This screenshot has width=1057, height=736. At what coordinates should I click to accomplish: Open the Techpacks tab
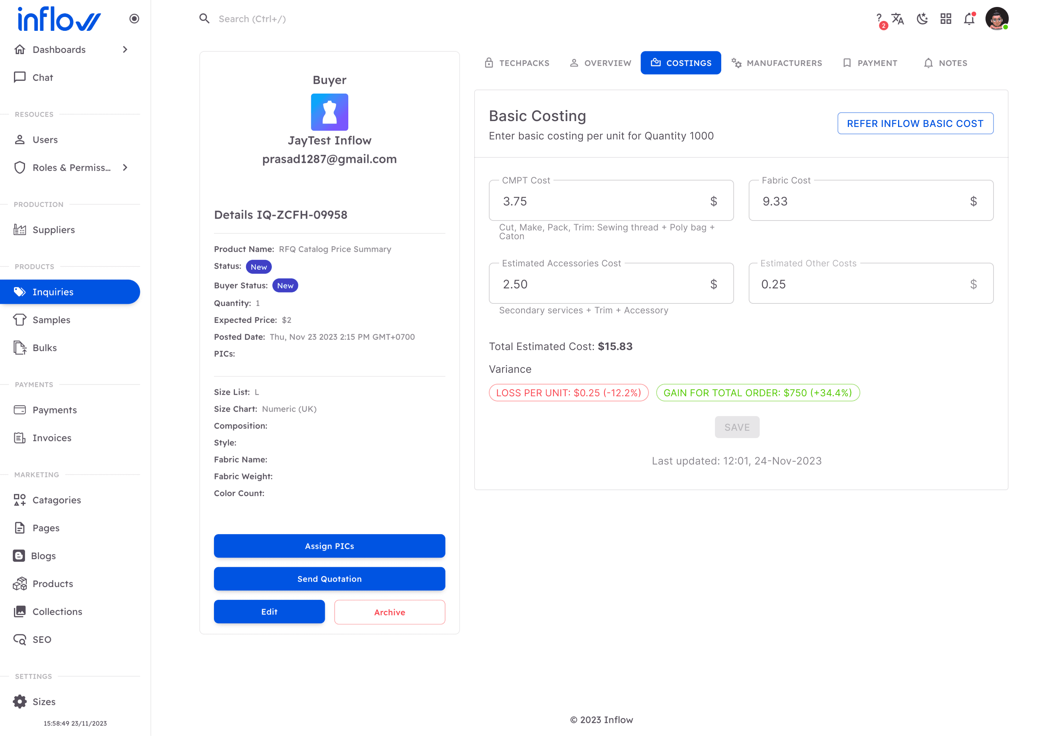(x=517, y=63)
